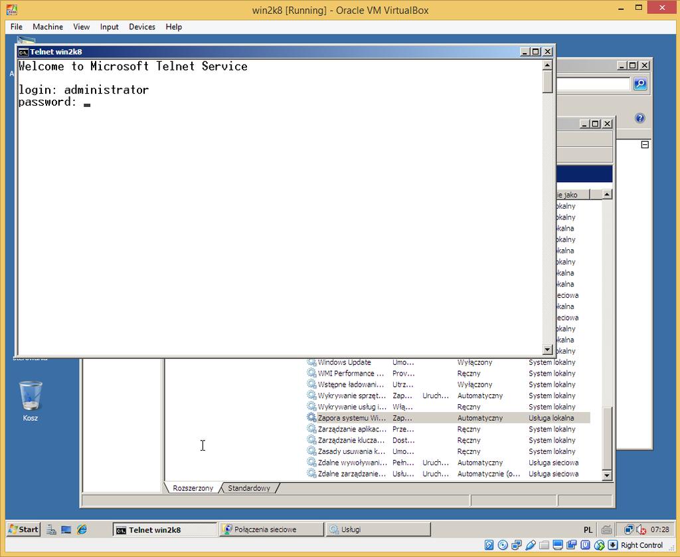
Task: Click the gear icon beside Zdalne zarządzanie
Action: click(x=311, y=473)
